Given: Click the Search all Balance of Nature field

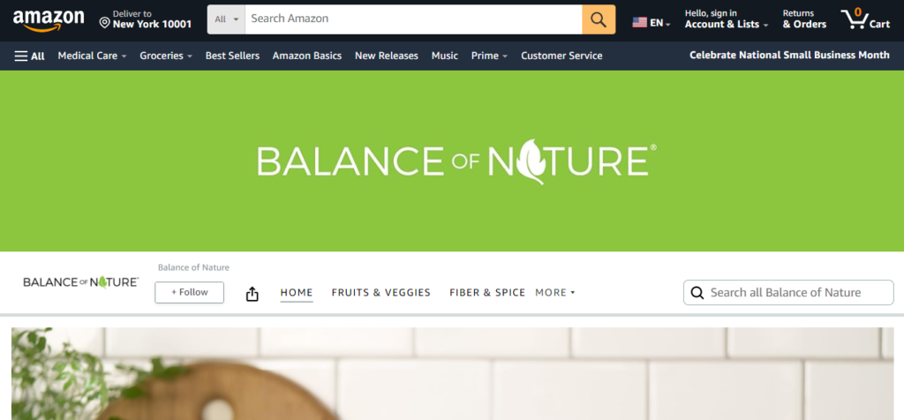Looking at the screenshot, I should pos(788,293).
